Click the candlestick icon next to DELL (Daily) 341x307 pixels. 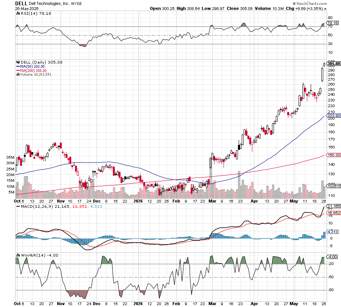(18, 62)
